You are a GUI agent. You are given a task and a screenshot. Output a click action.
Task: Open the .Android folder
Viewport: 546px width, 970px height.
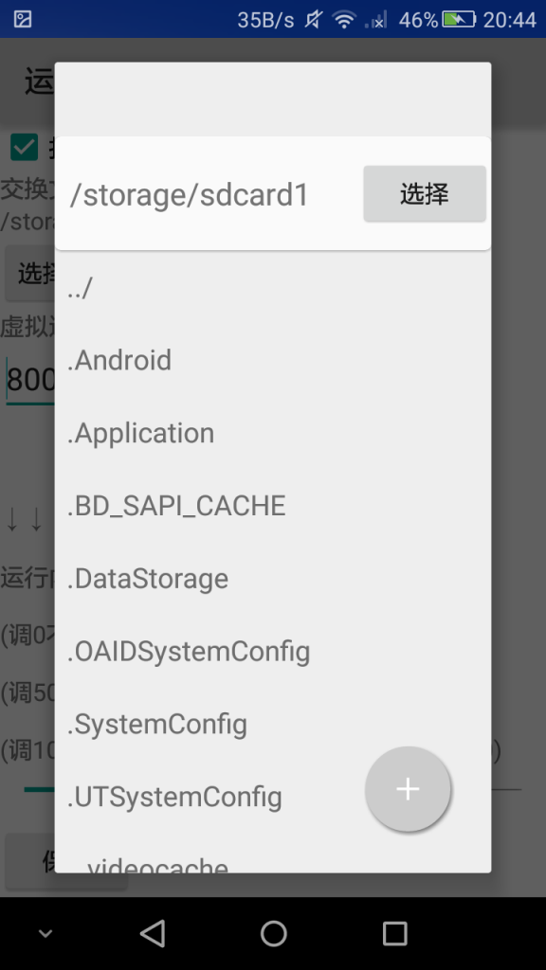(273, 360)
